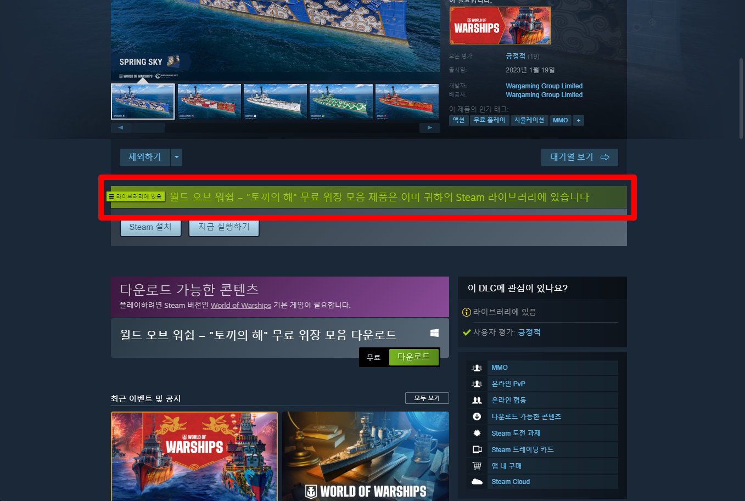Click the Steam 도전 과제 star icon
Viewport: 745px width, 501px height.
tap(477, 433)
